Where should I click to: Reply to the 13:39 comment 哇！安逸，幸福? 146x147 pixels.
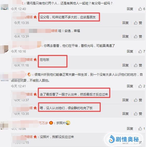point(125,37)
